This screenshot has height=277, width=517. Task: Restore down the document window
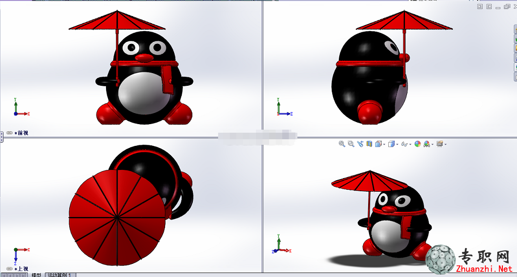coord(507,7)
